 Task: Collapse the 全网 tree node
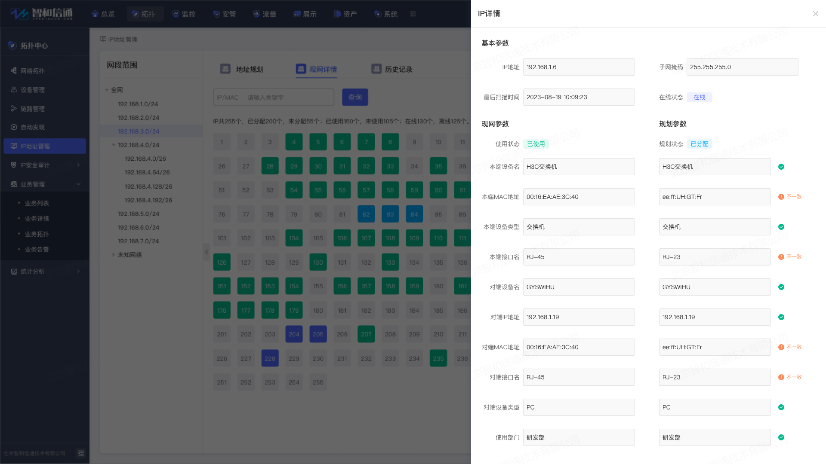pos(107,90)
